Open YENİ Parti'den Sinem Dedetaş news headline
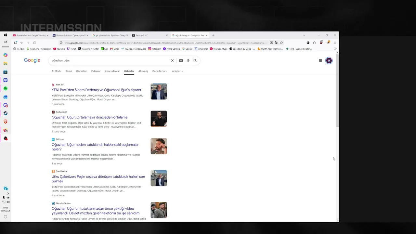Screen dimensions: 416x234 (97, 90)
